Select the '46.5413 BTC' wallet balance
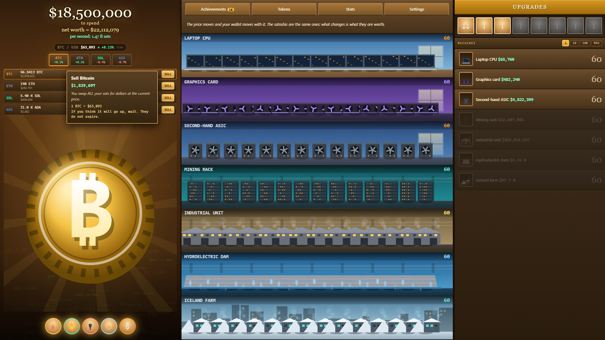 32,72
